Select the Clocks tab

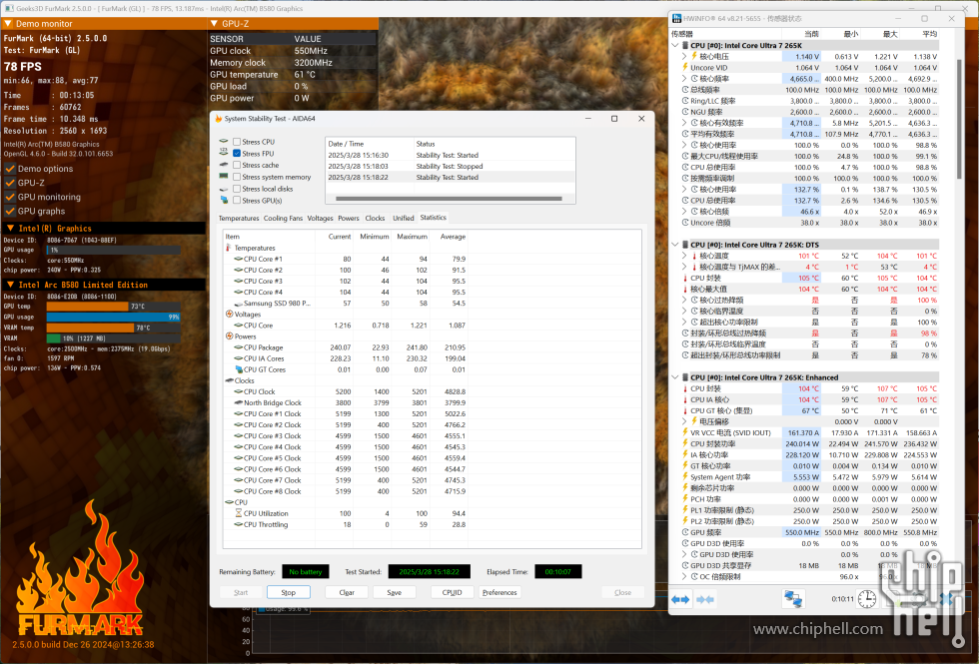click(375, 218)
